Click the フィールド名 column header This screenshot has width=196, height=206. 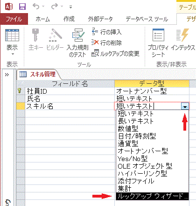tap(70, 84)
